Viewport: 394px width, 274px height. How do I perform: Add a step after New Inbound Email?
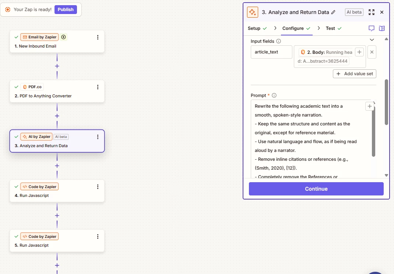[x=57, y=66]
